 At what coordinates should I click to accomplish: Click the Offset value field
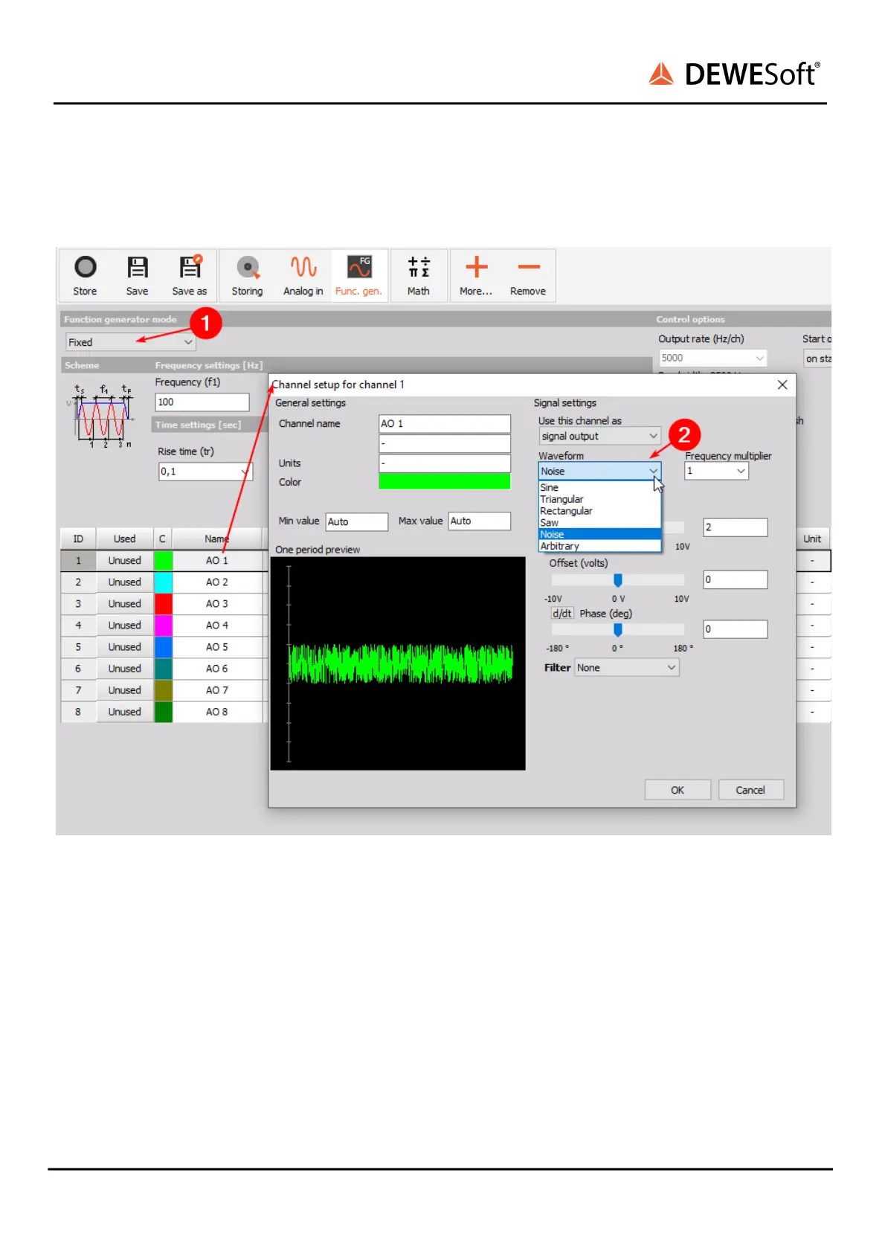click(736, 579)
